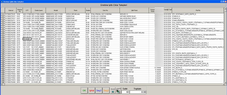Click the Stok No column header
The width and height of the screenshot is (227, 95).
(105, 10)
